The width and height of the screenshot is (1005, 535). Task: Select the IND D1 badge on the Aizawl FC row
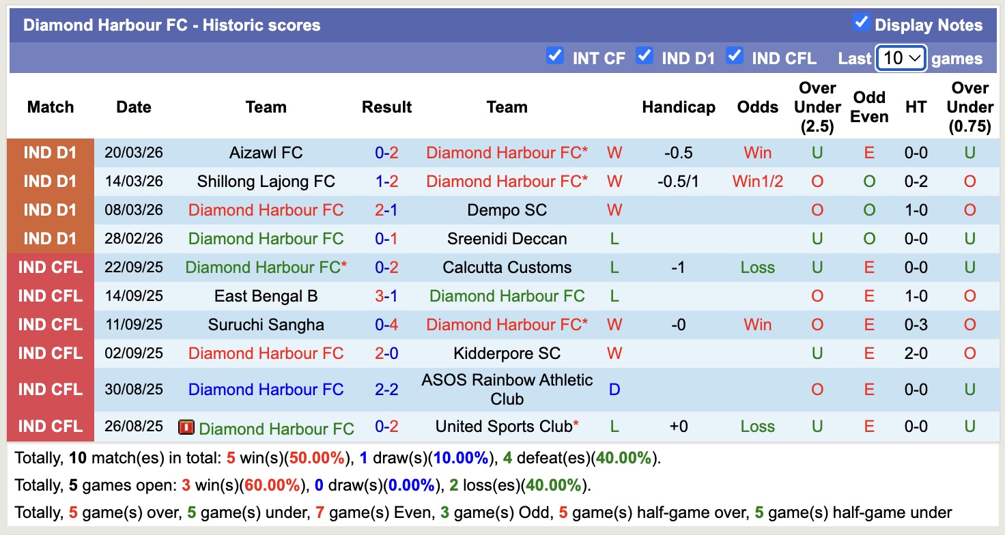[51, 152]
